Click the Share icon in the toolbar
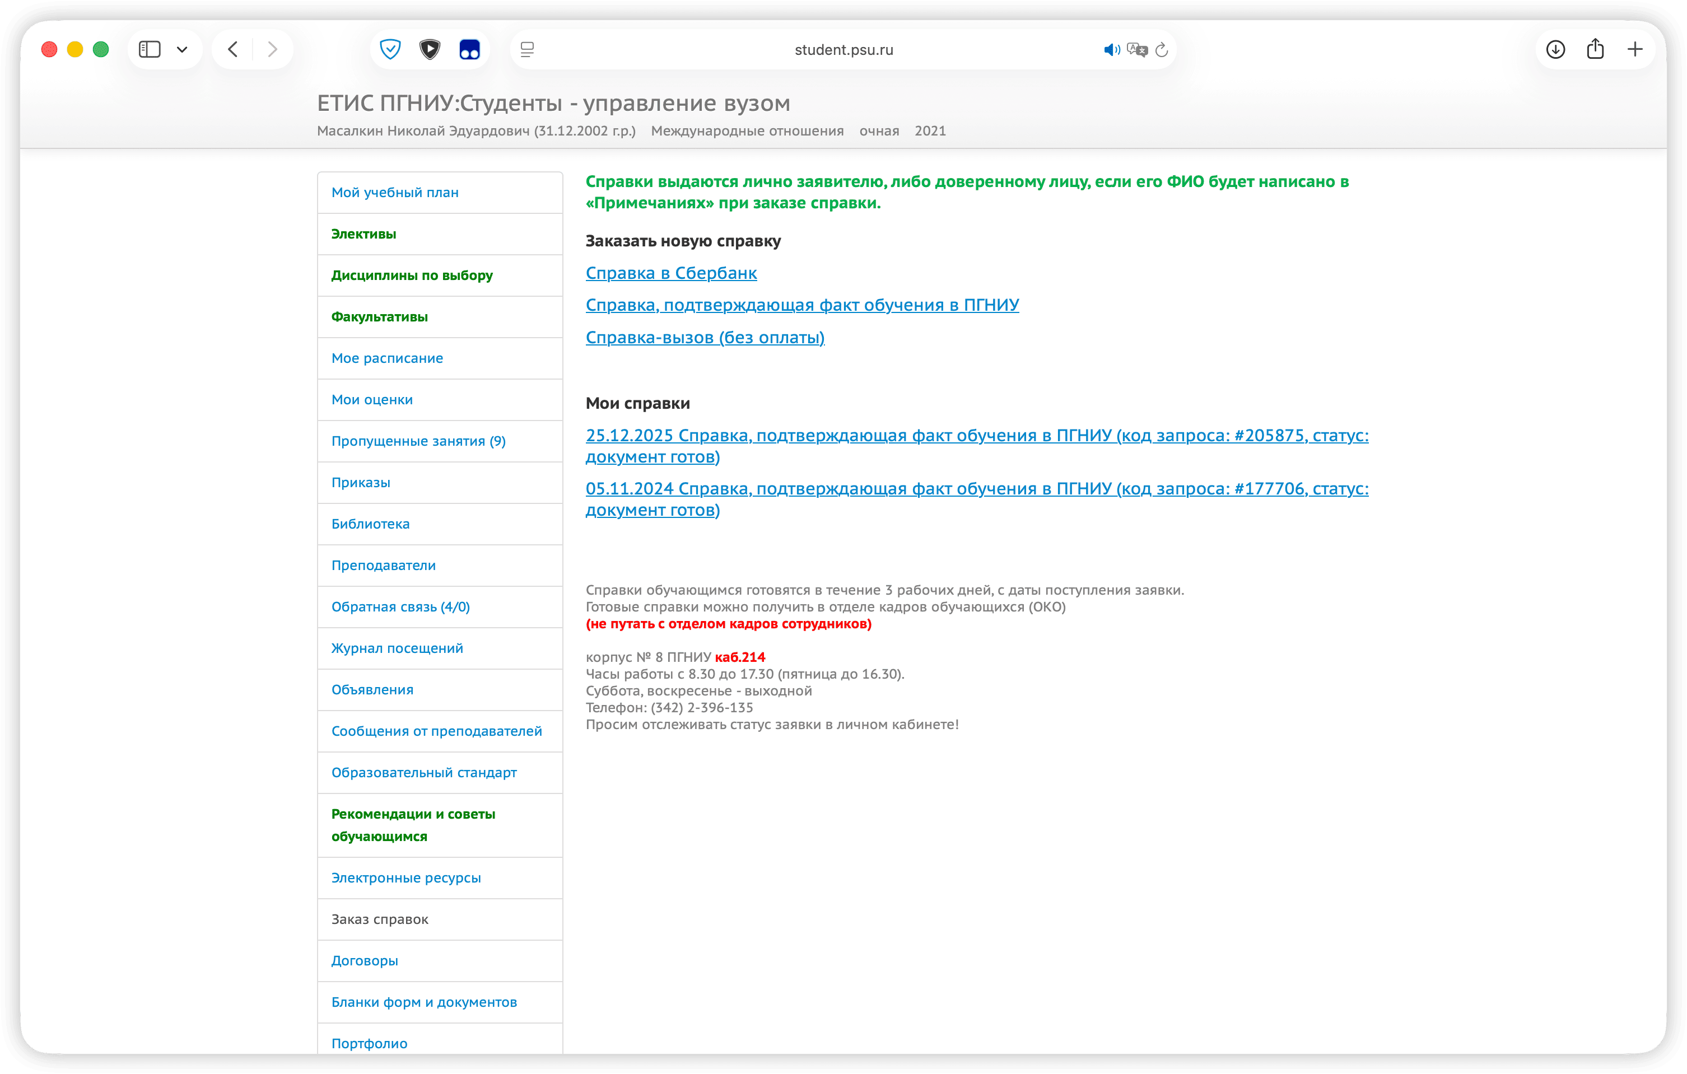This screenshot has height=1074, width=1687. [x=1595, y=49]
